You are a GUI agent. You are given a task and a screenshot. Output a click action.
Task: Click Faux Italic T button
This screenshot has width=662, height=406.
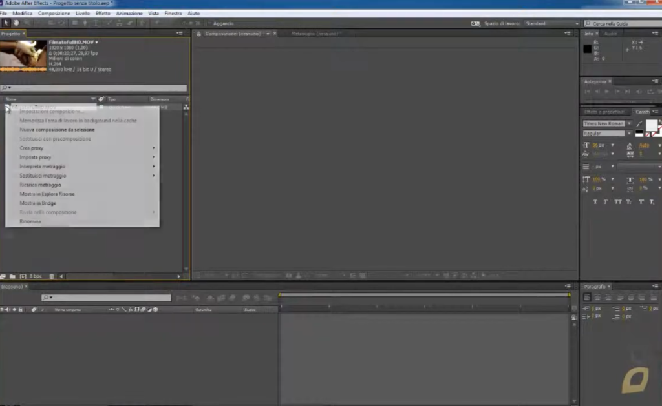click(x=606, y=202)
